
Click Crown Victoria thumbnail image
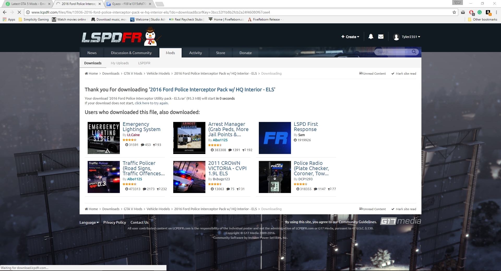tap(189, 177)
